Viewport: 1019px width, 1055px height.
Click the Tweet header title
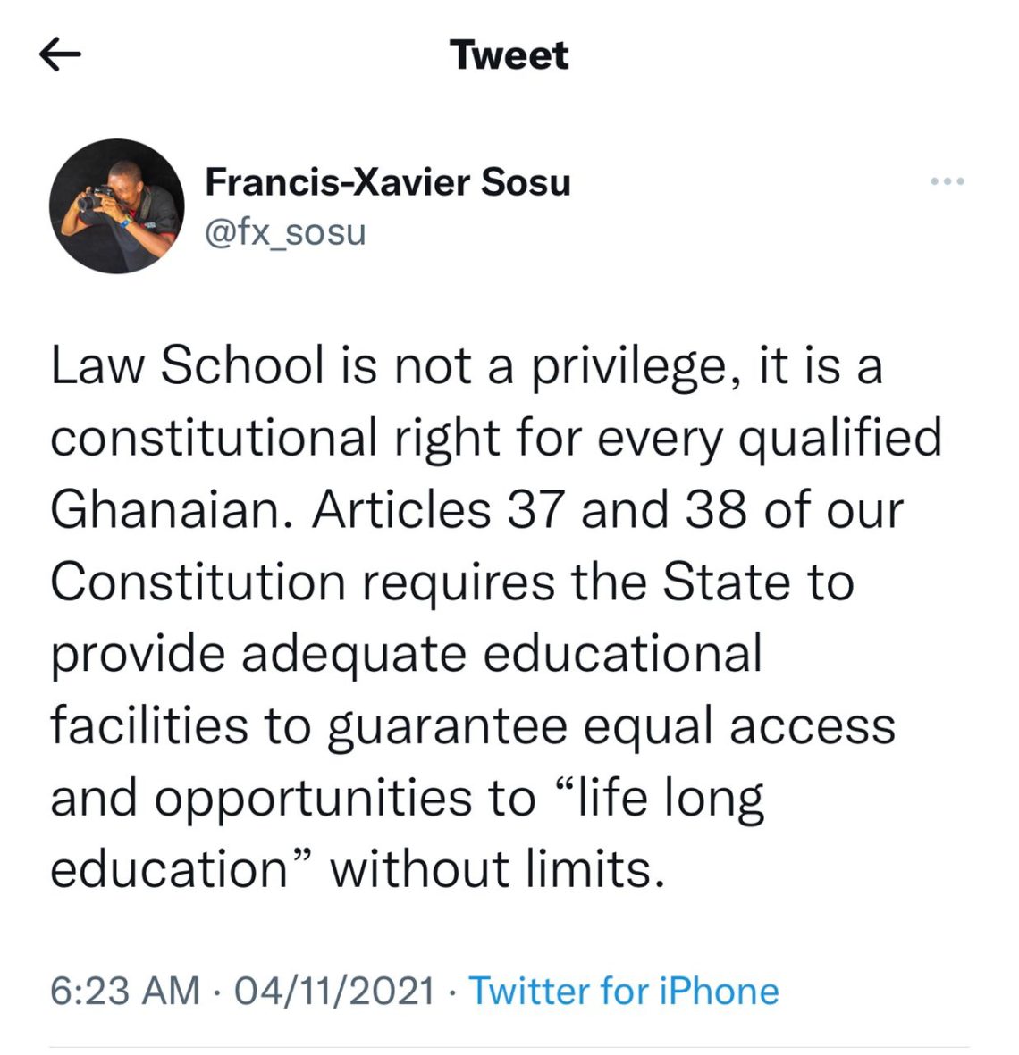(x=509, y=55)
